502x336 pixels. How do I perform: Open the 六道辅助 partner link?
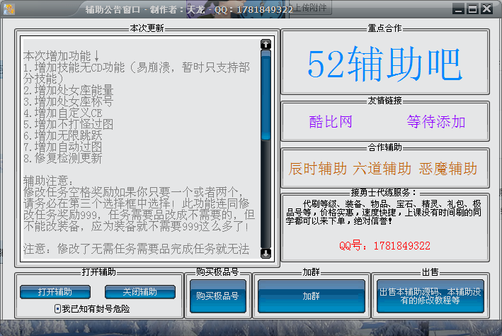(x=382, y=169)
